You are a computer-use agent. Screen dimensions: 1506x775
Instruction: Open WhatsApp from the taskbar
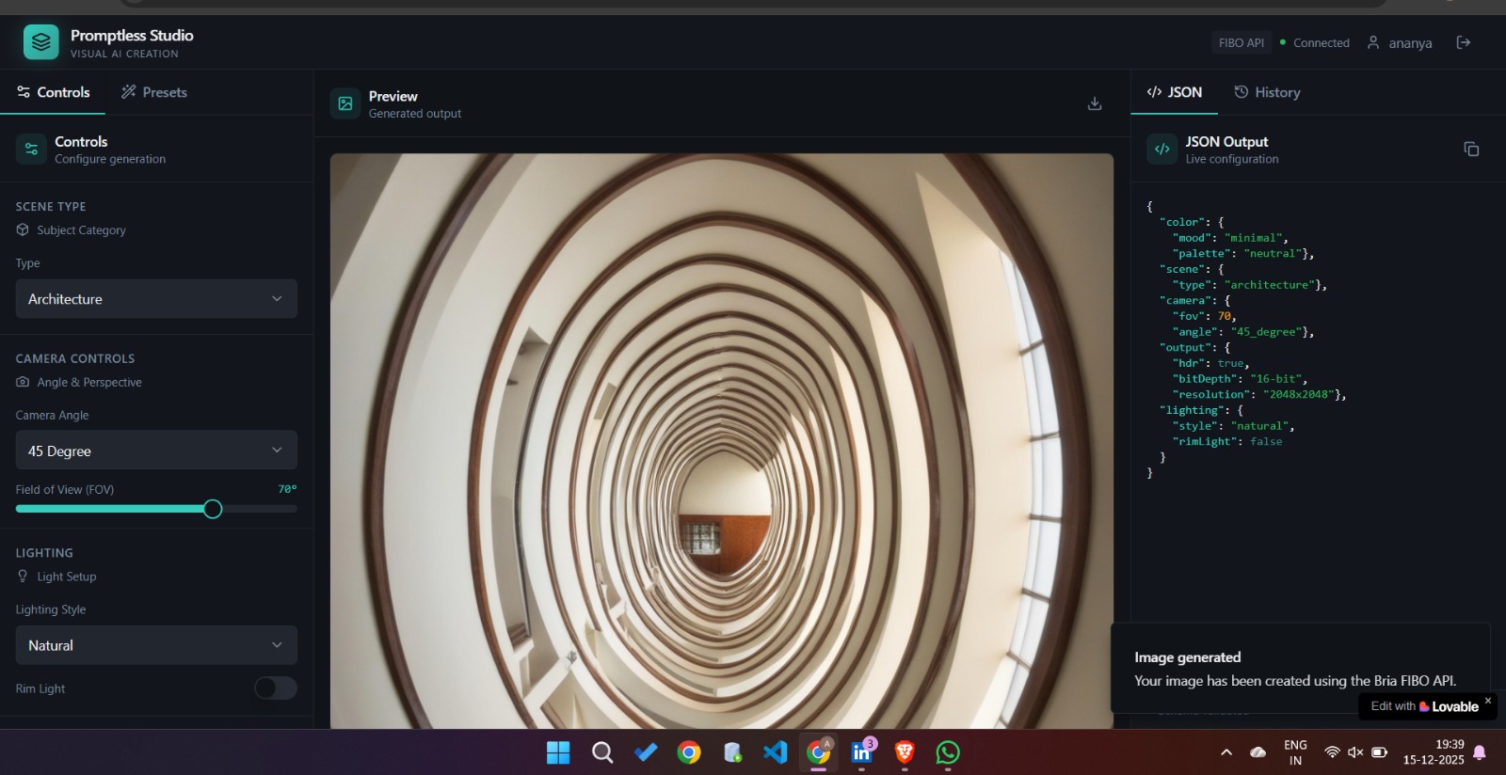[x=948, y=752]
